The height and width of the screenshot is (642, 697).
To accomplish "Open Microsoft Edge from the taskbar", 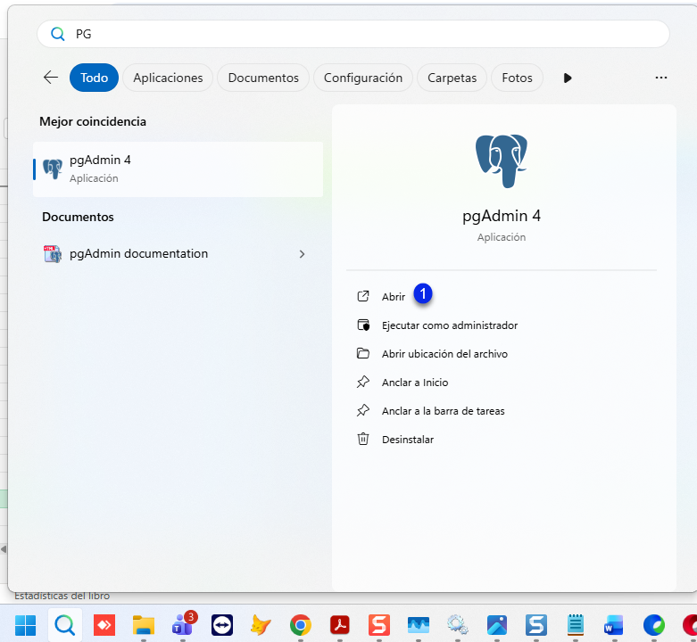I will point(653,626).
